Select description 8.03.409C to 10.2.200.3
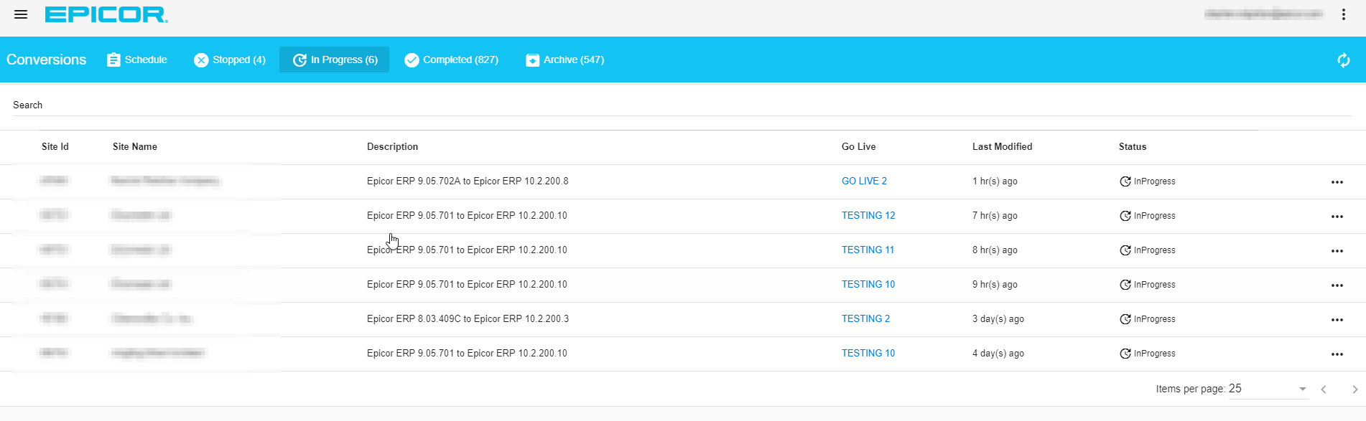The image size is (1366, 421). (468, 319)
